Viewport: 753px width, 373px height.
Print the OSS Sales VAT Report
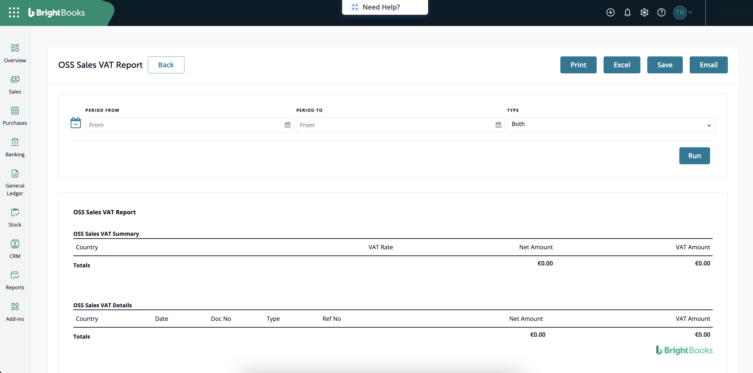pos(578,65)
